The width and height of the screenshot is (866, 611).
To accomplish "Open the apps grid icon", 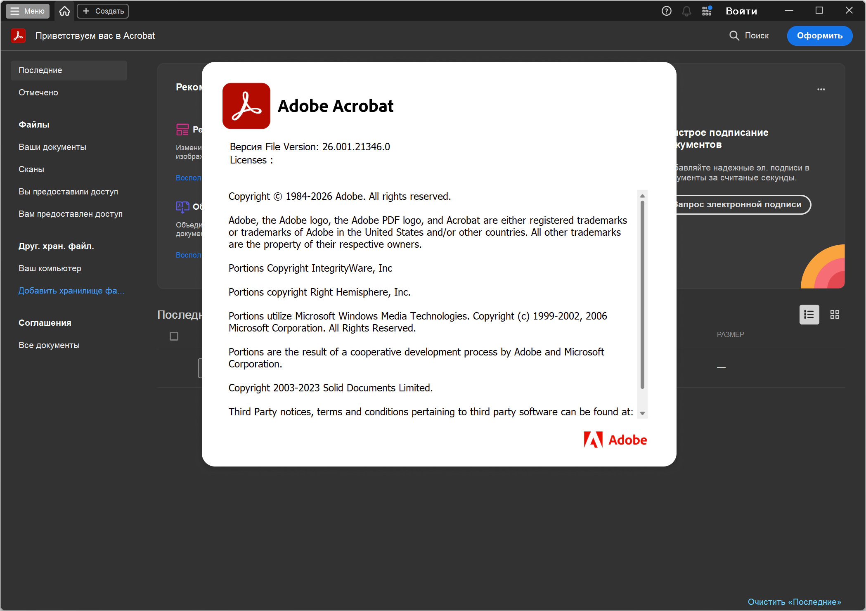I will pyautogui.click(x=707, y=11).
